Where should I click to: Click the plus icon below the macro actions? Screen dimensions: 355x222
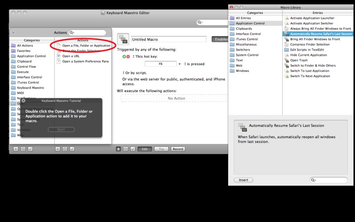[x=118, y=149]
